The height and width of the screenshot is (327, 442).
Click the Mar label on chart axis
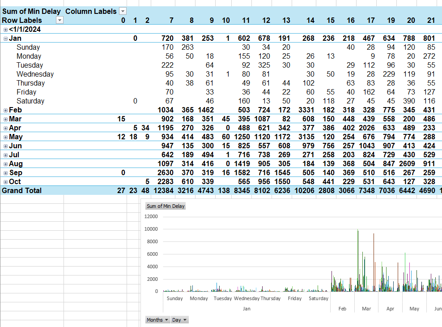(x=366, y=309)
